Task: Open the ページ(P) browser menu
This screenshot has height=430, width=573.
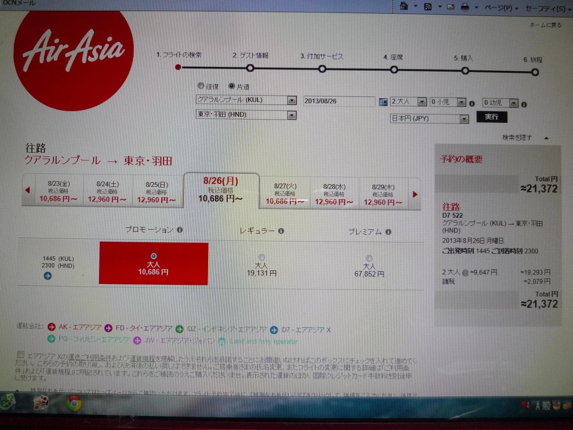Action: coord(501,8)
